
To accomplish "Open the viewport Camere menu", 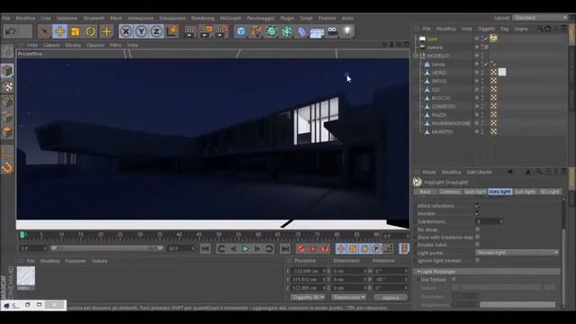I will point(51,45).
